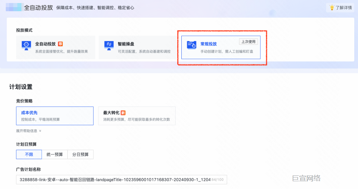
Task: Click description 消耗更多预算，尽可能获取最多的转化次数
Action: click(136, 119)
